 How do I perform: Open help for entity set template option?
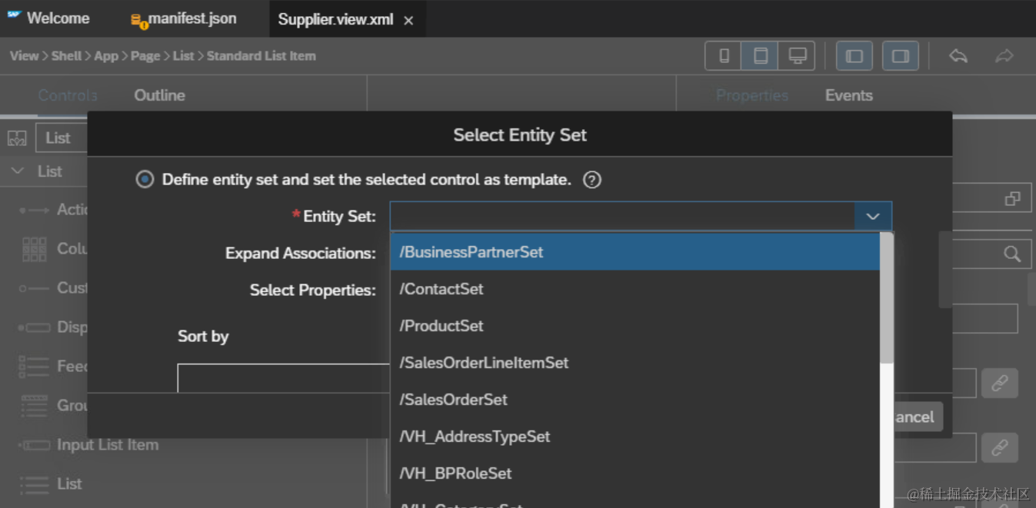591,180
